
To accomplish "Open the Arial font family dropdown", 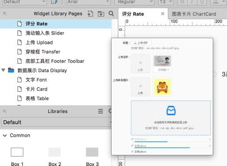I will (x=88, y=2).
